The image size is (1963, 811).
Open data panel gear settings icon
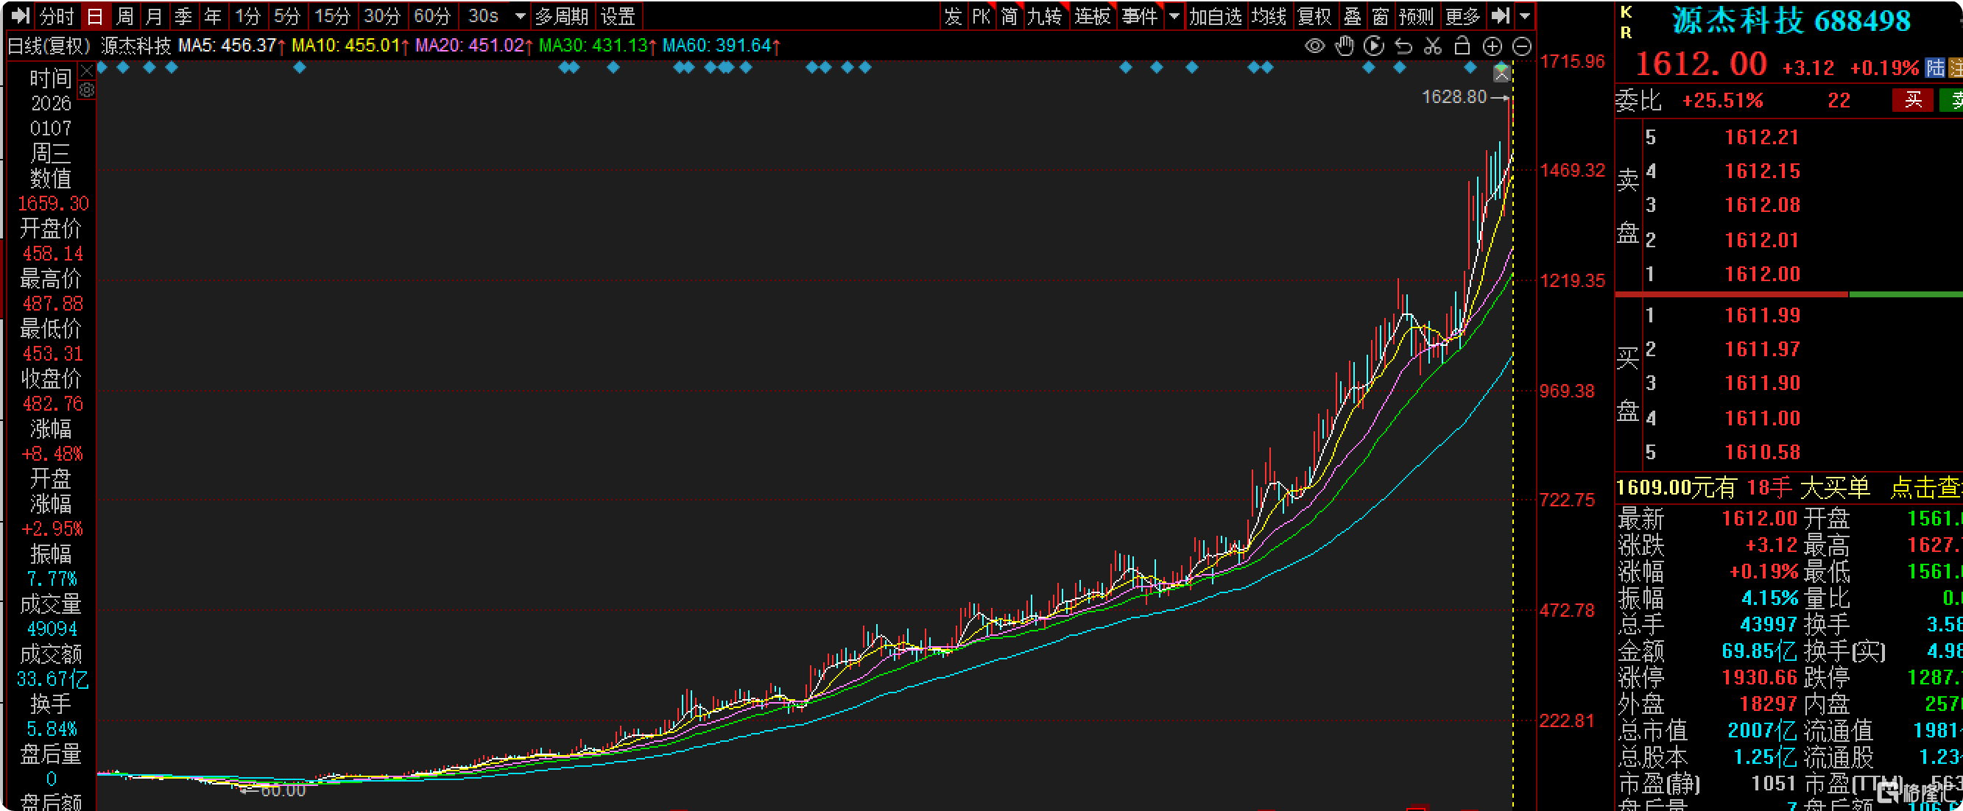pyautogui.click(x=87, y=90)
